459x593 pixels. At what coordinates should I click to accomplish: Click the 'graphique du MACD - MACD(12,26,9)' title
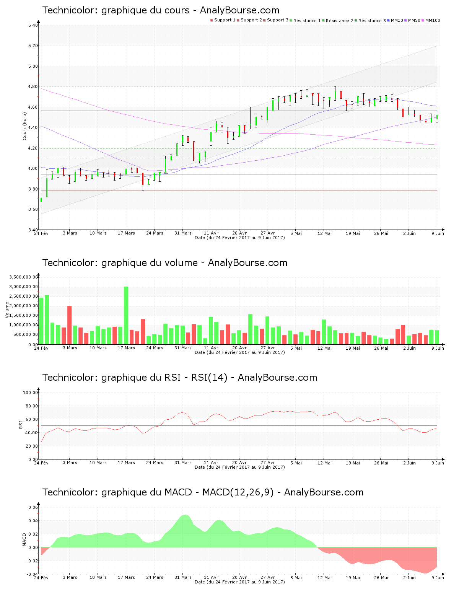point(203,492)
